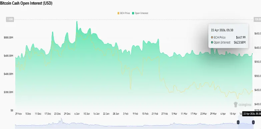Click the 9 Feb date on the x-axis
Image resolution: width=261 pixels, height=129 pixels.
pyautogui.click(x=135, y=114)
